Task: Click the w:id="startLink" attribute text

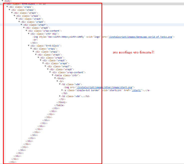Action: 112,90
